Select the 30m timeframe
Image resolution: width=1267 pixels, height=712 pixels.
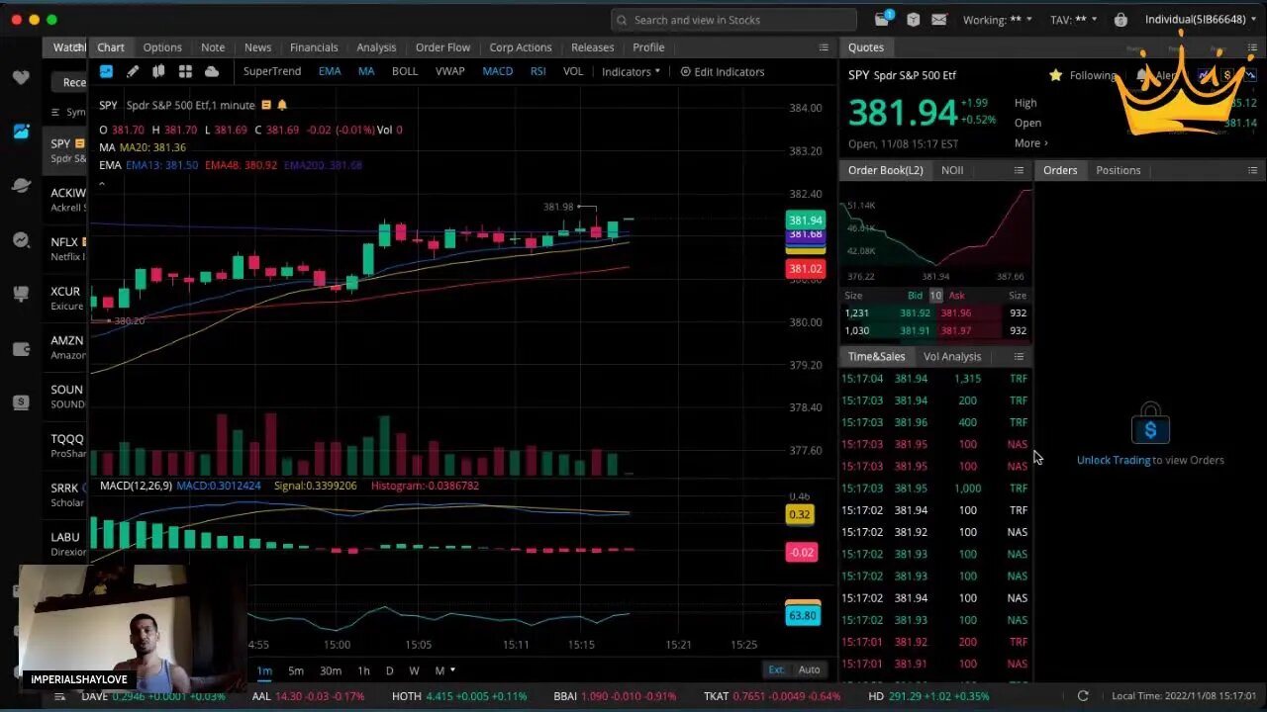pos(331,670)
